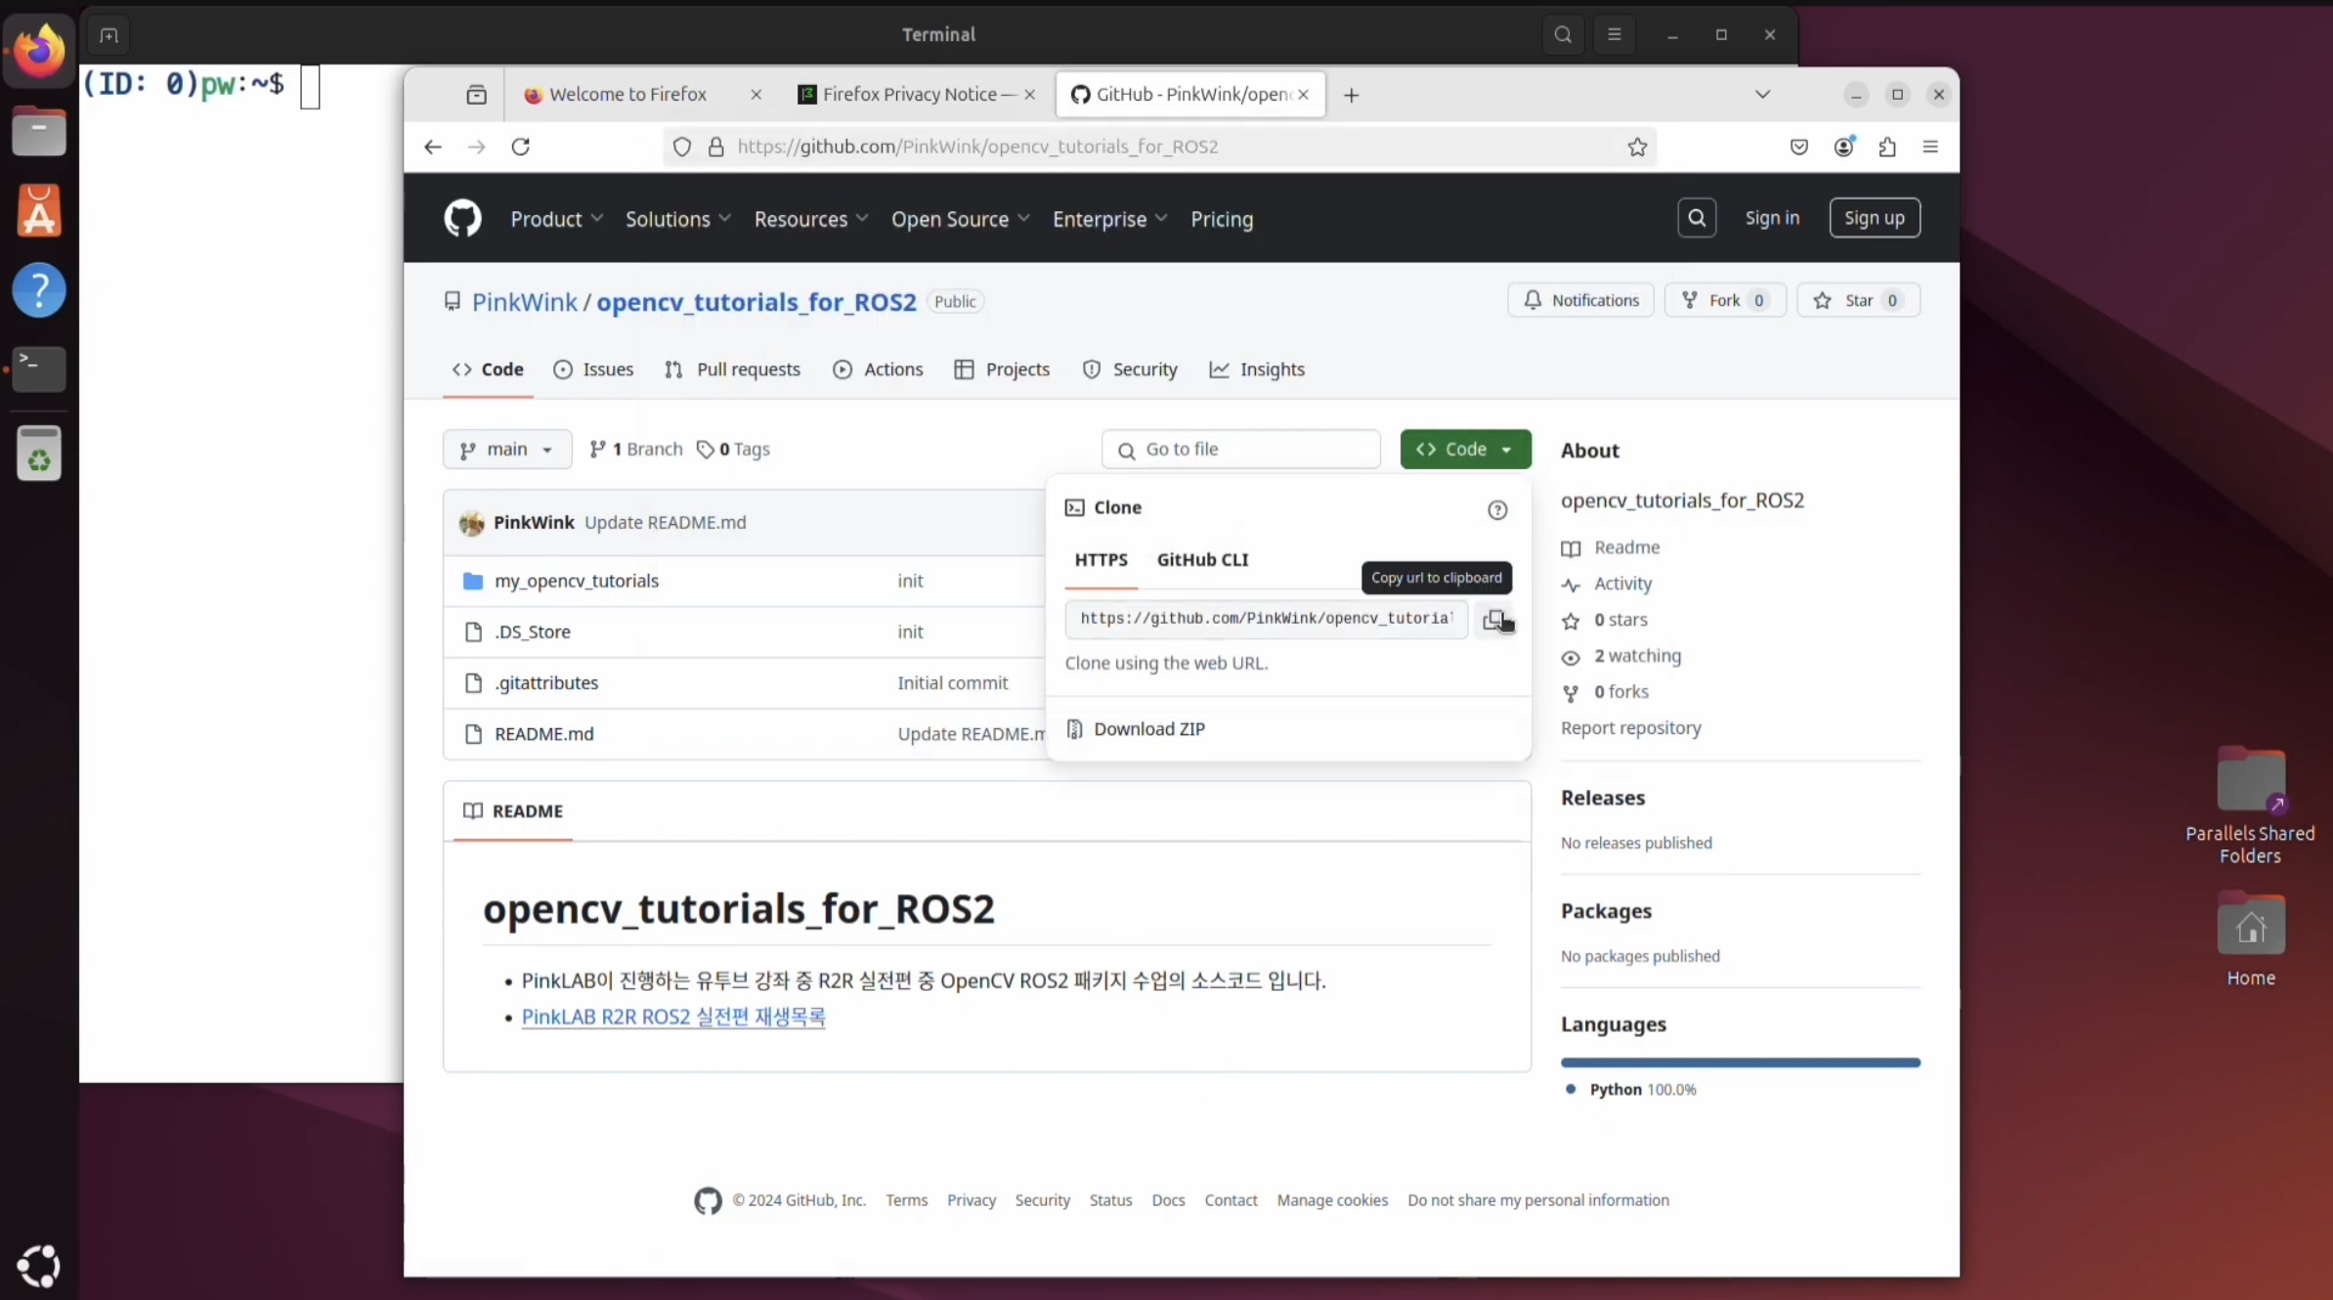2333x1300 pixels.
Task: Open Firefox application hamburger menu
Action: [1930, 147]
